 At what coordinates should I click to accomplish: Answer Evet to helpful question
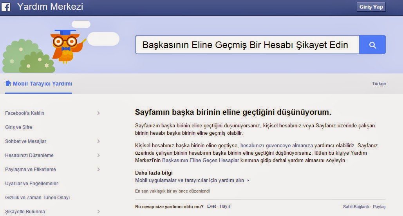(211, 206)
